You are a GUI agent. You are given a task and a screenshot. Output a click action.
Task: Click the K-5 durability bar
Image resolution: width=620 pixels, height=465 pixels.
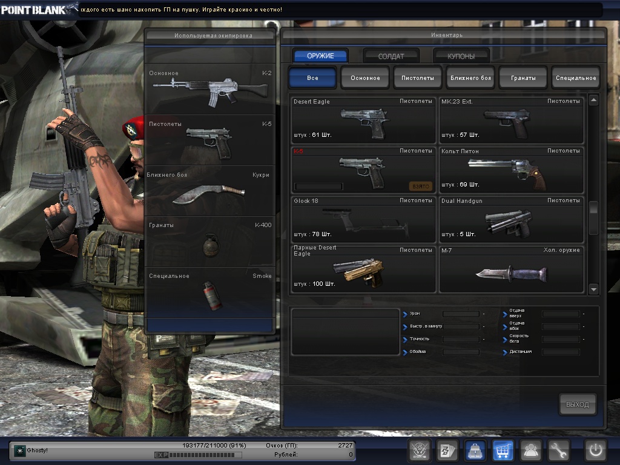coord(318,186)
